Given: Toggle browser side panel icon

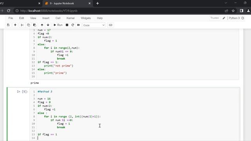Looking at the screenshot, I should pos(242,11).
